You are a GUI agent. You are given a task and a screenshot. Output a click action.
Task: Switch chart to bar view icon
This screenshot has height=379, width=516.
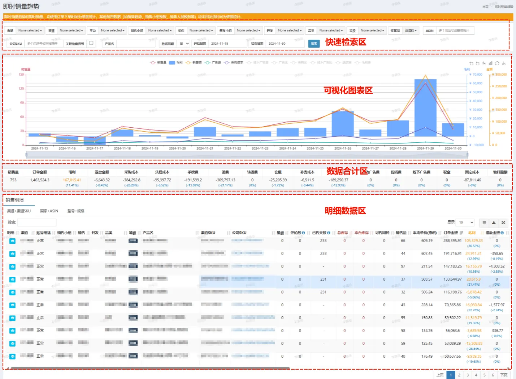[491, 63]
